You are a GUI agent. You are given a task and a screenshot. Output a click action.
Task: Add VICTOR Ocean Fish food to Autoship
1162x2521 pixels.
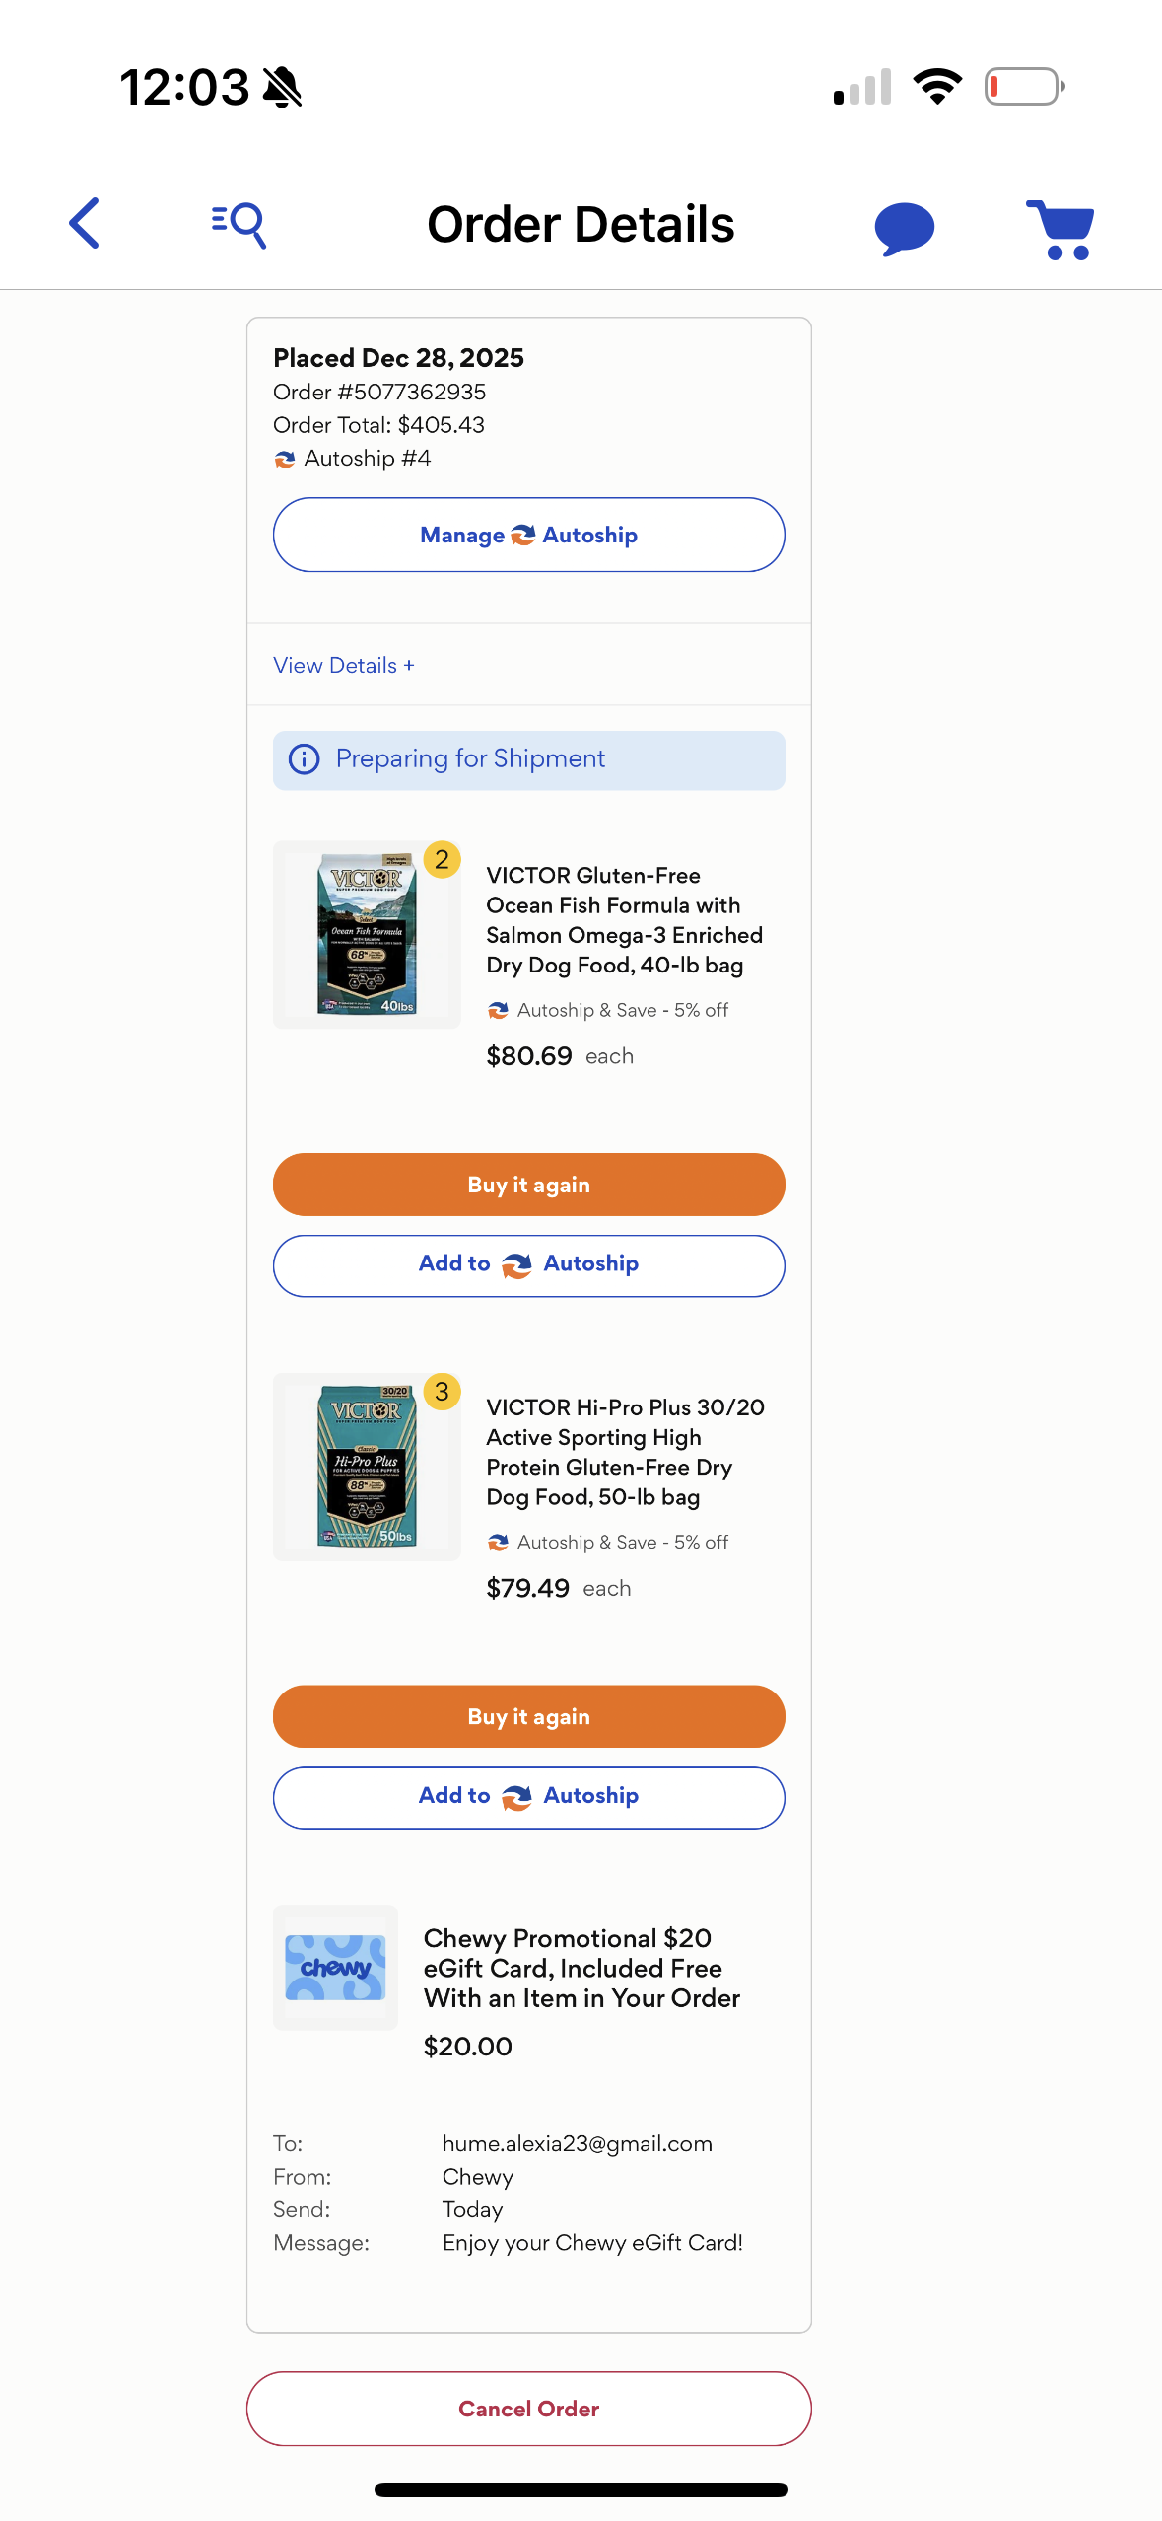[528, 1265]
